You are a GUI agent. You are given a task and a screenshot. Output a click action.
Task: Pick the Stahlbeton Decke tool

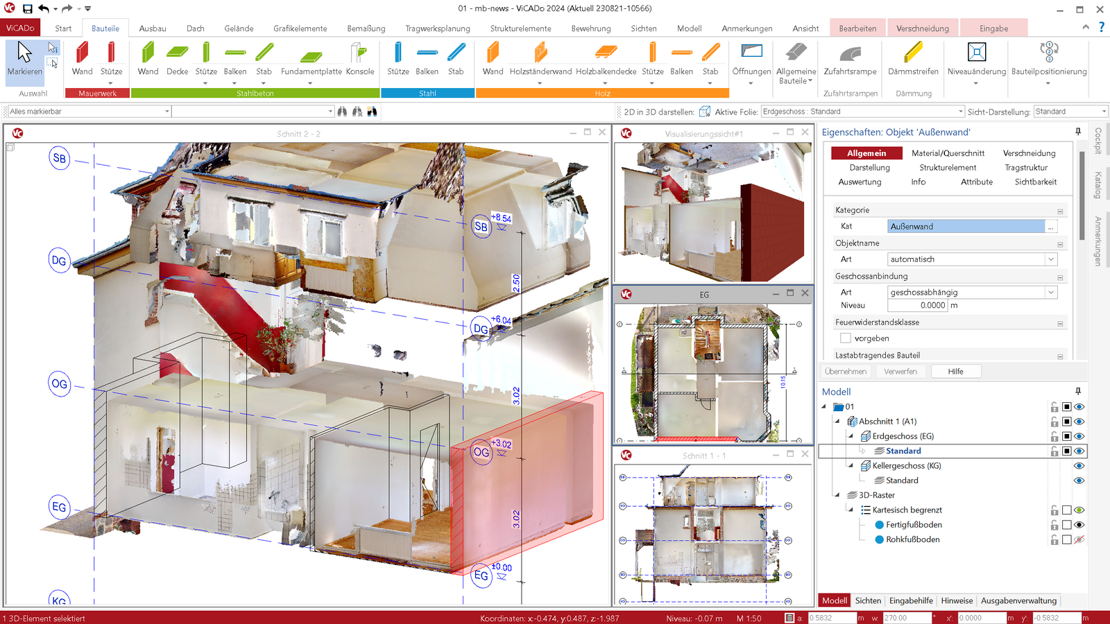177,59
